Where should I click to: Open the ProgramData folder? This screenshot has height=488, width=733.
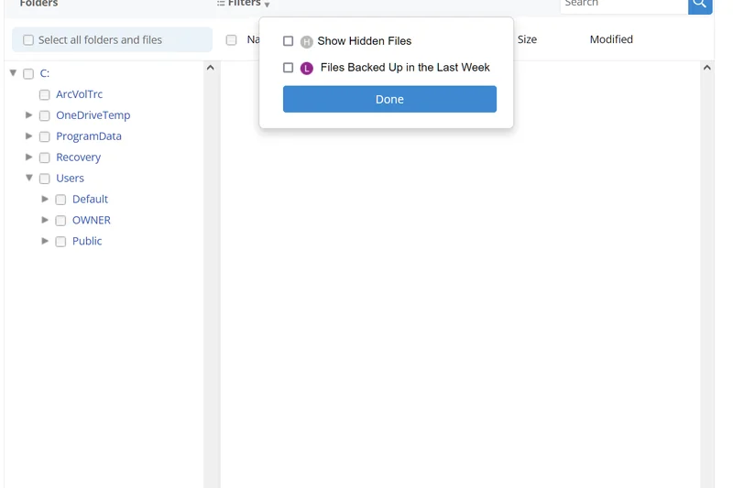coord(89,136)
